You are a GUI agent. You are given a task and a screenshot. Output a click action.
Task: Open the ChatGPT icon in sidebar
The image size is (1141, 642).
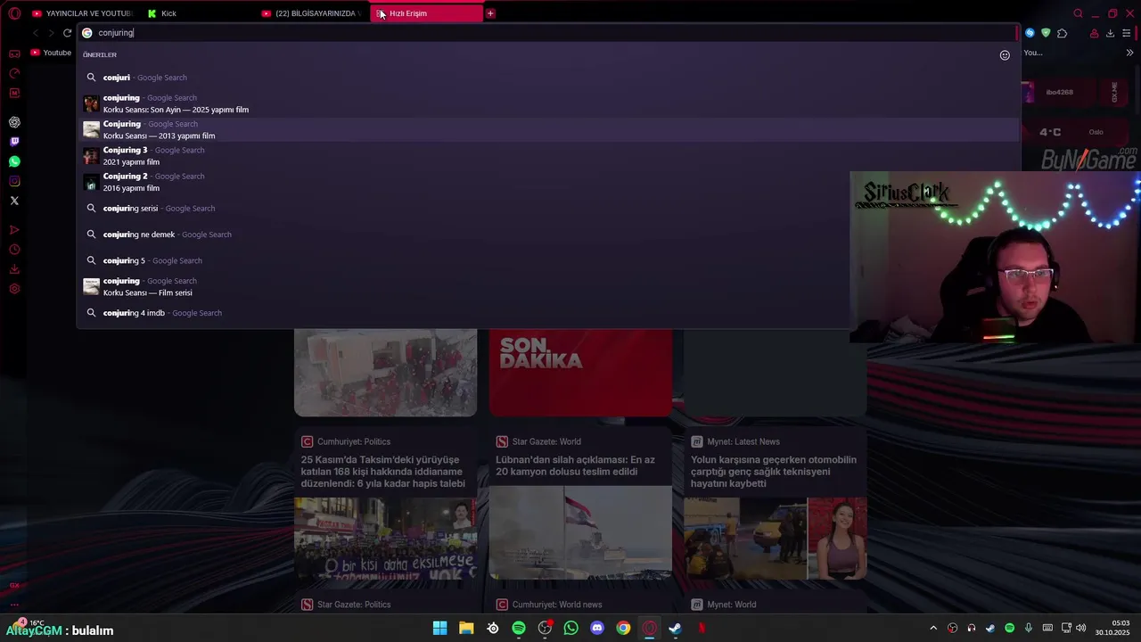(14, 122)
